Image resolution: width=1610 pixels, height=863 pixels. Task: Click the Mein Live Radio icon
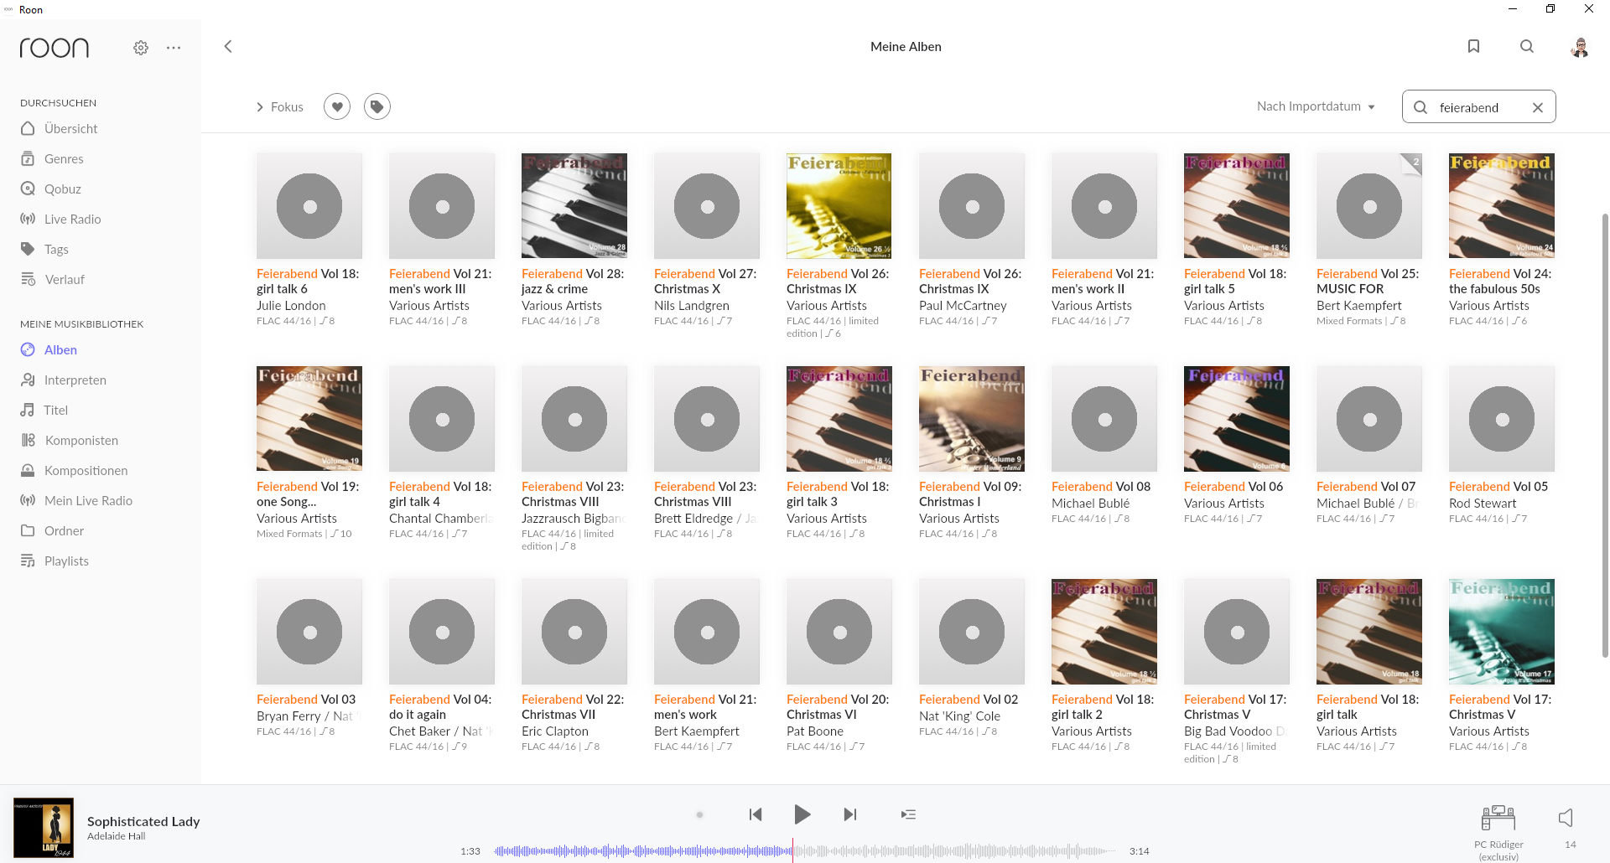pyautogui.click(x=28, y=500)
